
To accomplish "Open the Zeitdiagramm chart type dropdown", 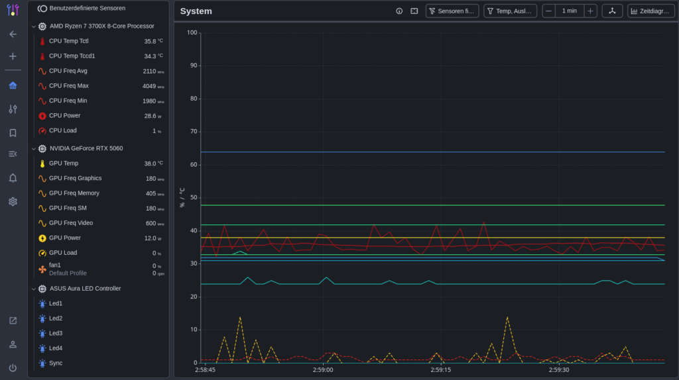I will coord(650,11).
